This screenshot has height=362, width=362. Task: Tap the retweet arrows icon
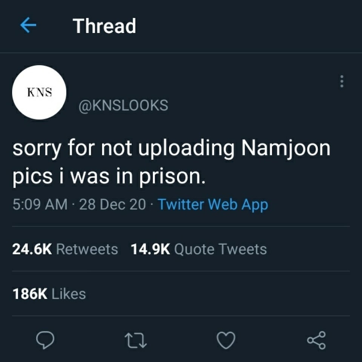[x=136, y=340]
